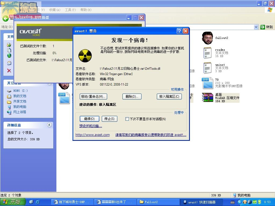Open the address bar dropdown arrow
Screen dimensions: 275x206
pos(256,27)
